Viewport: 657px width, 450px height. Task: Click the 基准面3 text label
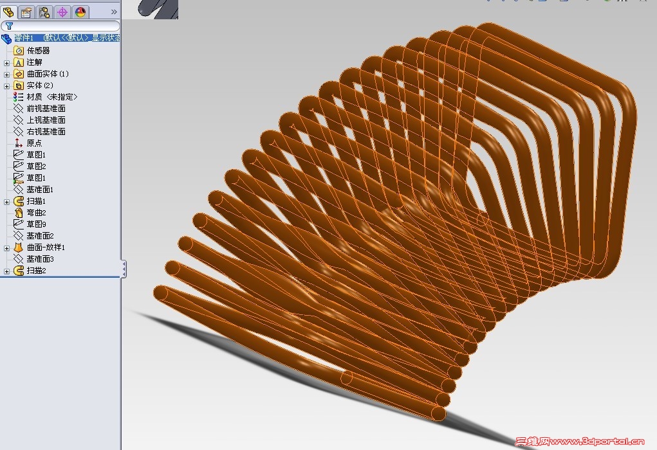(41, 258)
